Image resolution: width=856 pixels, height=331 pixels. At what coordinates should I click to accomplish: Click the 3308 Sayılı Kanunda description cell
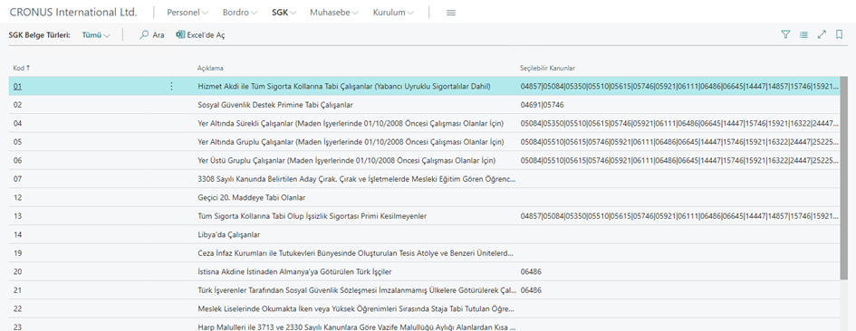point(357,179)
